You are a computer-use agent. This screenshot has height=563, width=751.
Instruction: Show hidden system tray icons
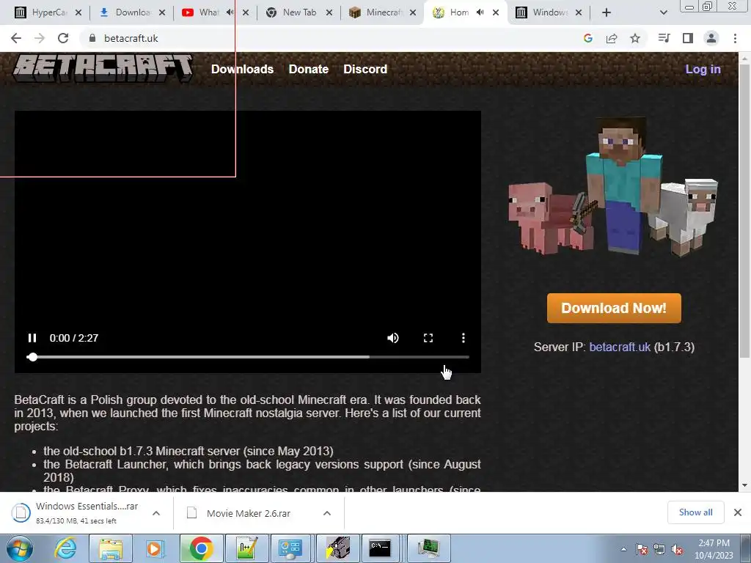pos(623,549)
